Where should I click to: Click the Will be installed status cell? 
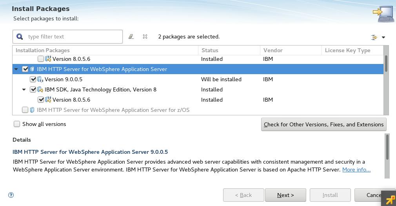pyautogui.click(x=221, y=79)
